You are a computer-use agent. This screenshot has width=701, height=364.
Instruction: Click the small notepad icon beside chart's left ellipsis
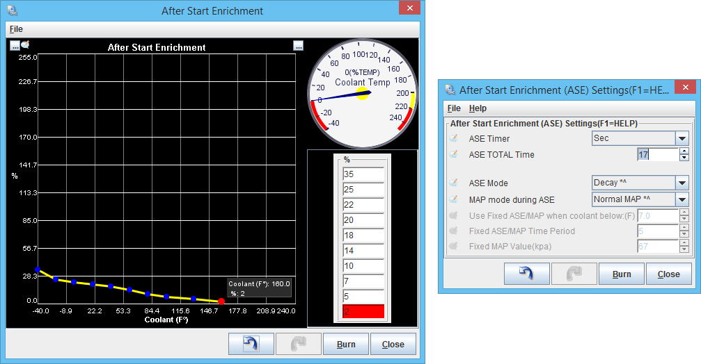[26, 44]
